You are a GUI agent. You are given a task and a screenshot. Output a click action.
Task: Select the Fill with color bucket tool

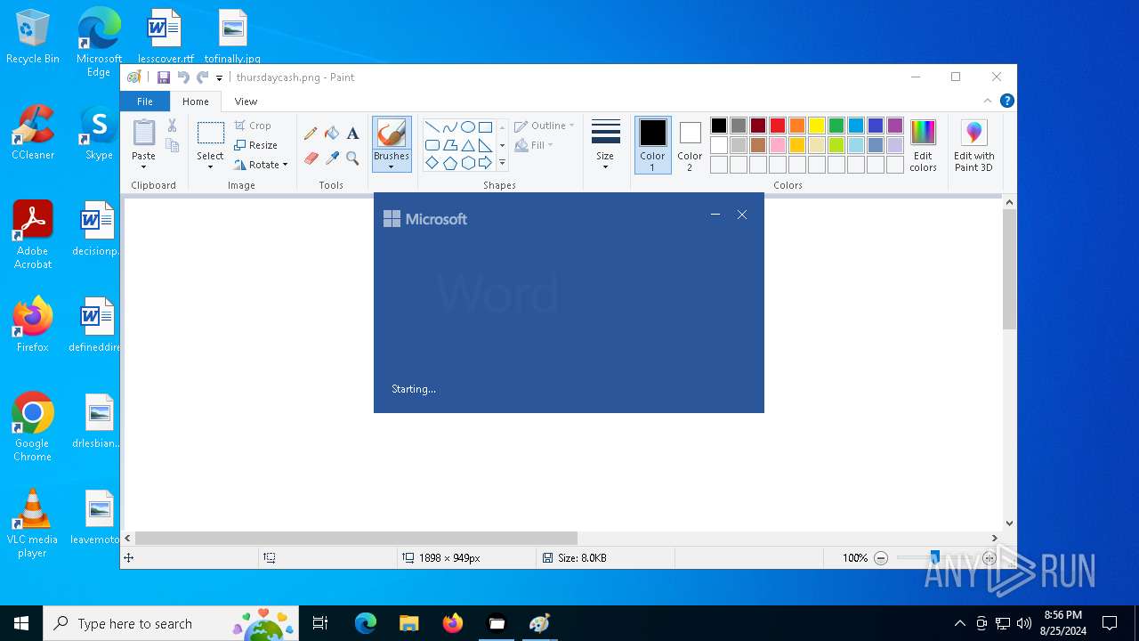(332, 134)
